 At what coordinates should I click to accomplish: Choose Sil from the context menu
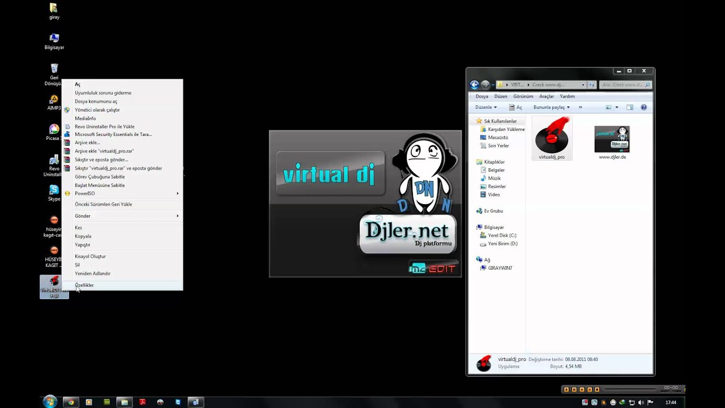(x=122, y=265)
